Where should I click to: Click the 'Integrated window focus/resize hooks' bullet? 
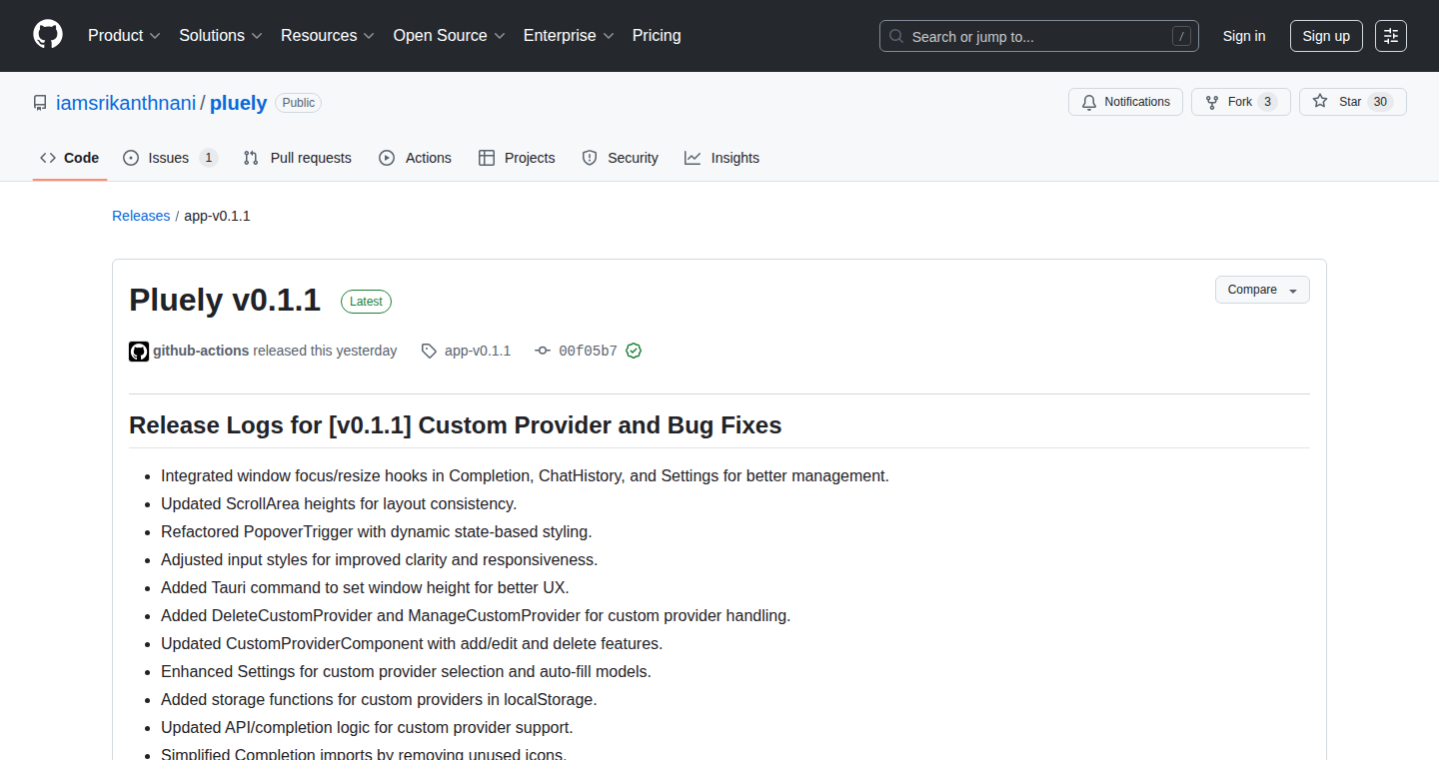(525, 475)
